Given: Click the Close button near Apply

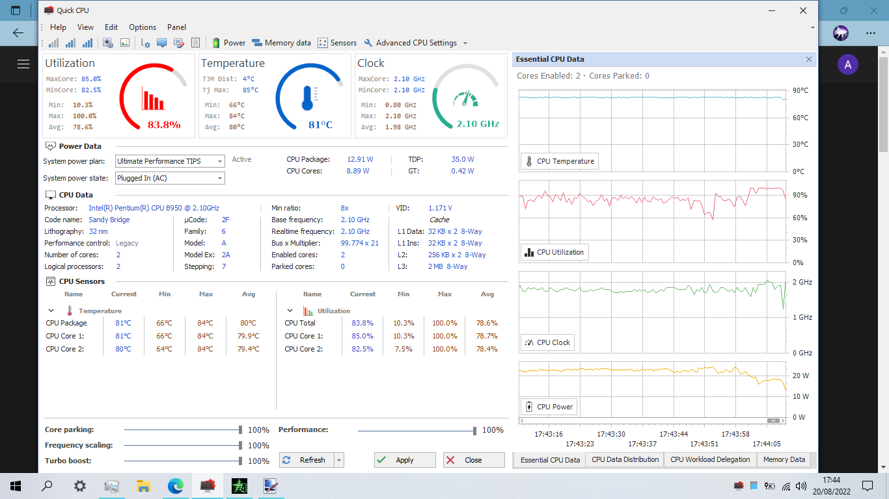Looking at the screenshot, I should [474, 460].
